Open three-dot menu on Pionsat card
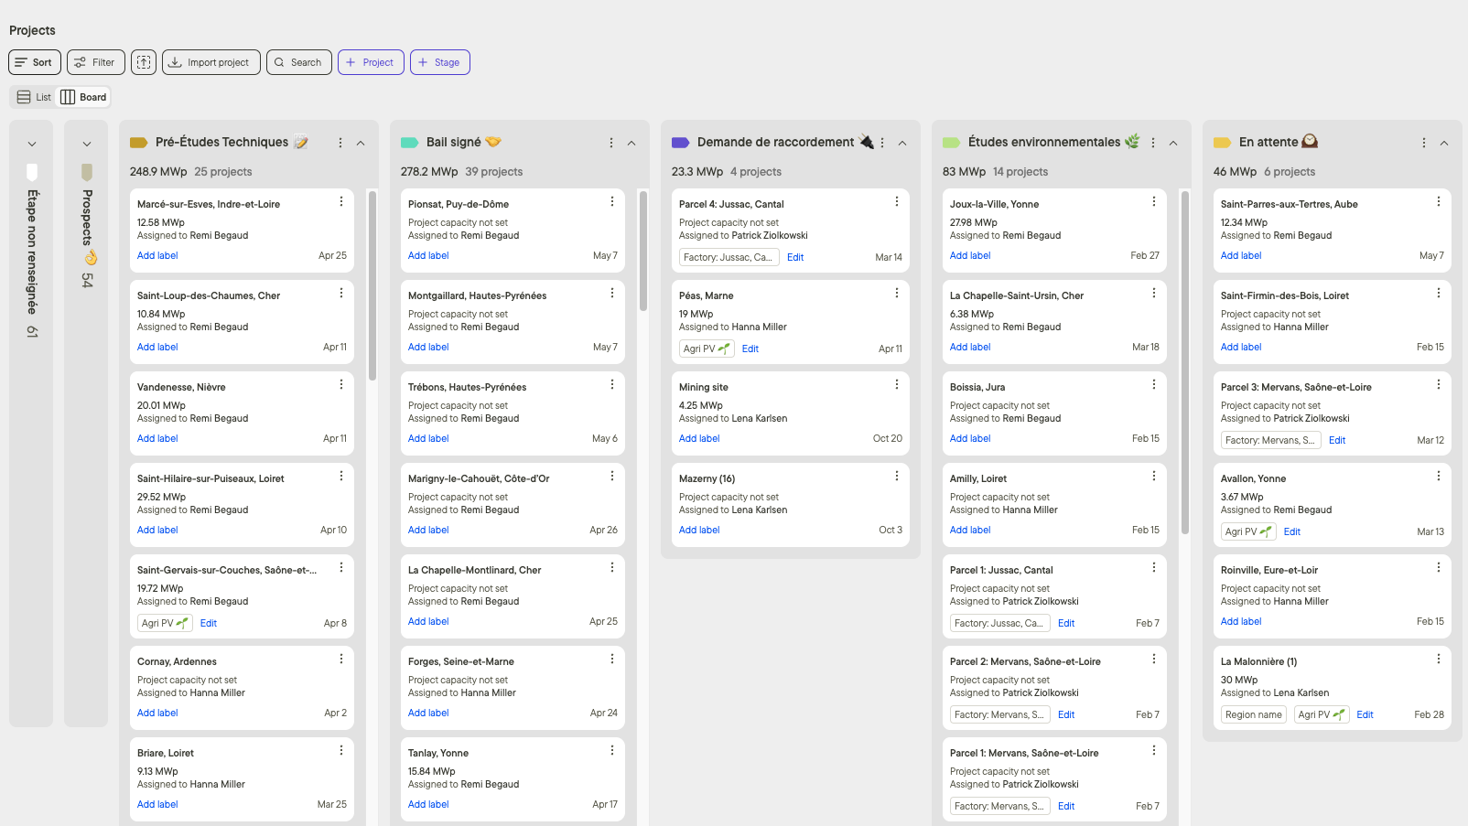The width and height of the screenshot is (1468, 826). point(612,202)
